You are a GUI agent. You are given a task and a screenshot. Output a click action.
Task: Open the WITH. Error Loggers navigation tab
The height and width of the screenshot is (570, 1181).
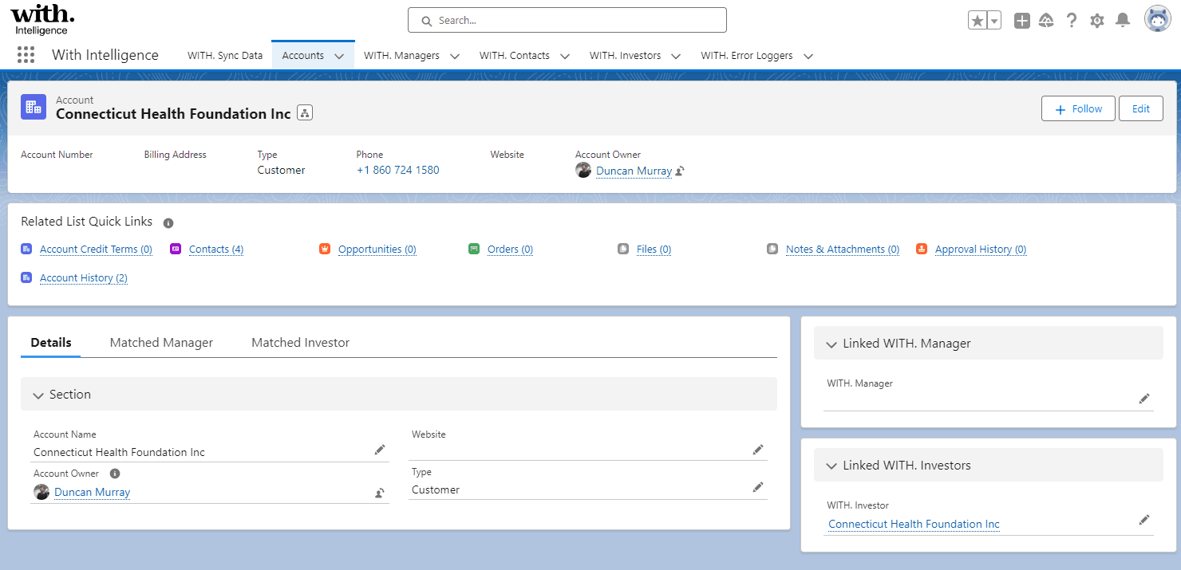point(747,56)
